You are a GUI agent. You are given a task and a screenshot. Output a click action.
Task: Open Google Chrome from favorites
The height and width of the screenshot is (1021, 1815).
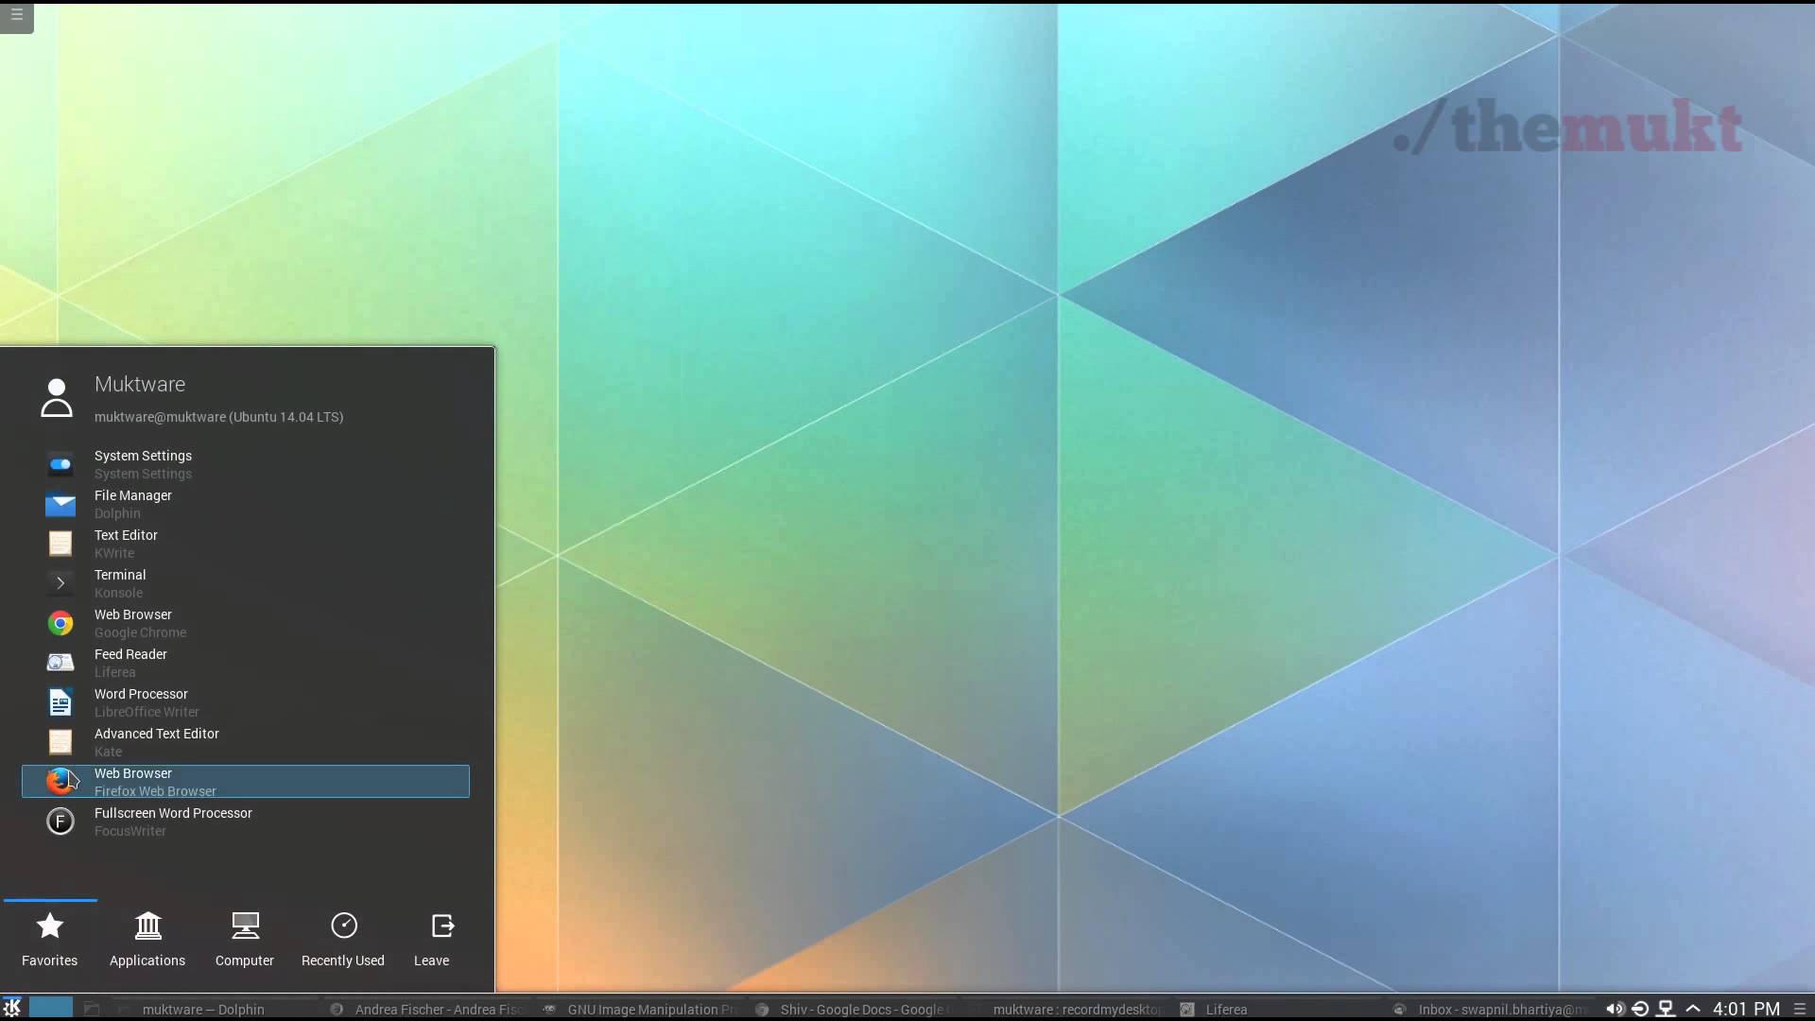pyautogui.click(x=140, y=623)
